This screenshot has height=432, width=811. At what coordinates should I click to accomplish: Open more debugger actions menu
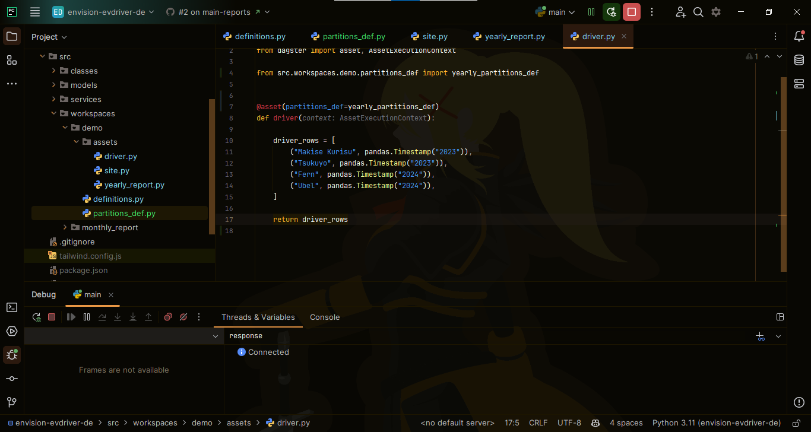[199, 317]
